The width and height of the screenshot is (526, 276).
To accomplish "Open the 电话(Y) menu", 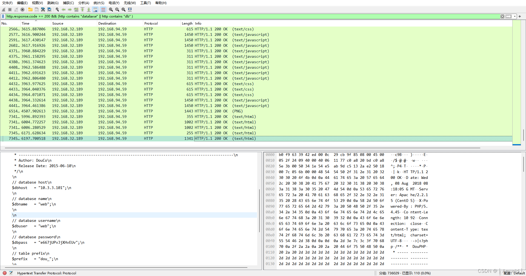I will tap(114, 3).
